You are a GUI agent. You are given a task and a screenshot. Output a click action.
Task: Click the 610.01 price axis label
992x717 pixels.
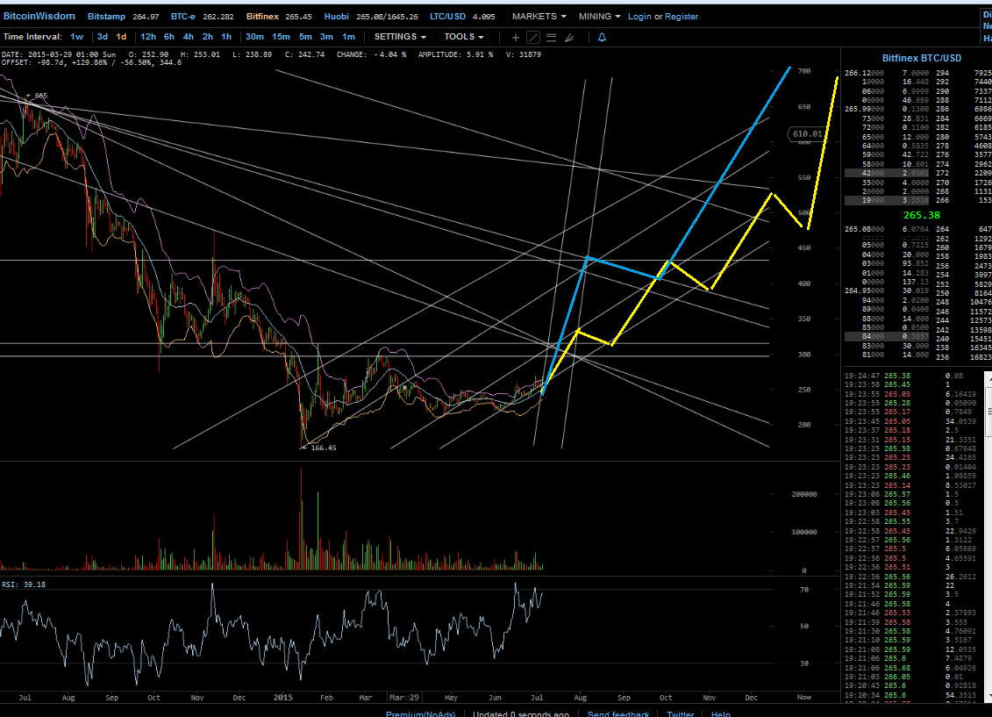[x=806, y=133]
